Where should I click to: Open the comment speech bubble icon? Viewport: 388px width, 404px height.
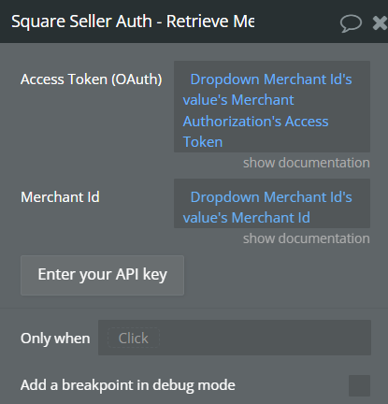pos(351,23)
